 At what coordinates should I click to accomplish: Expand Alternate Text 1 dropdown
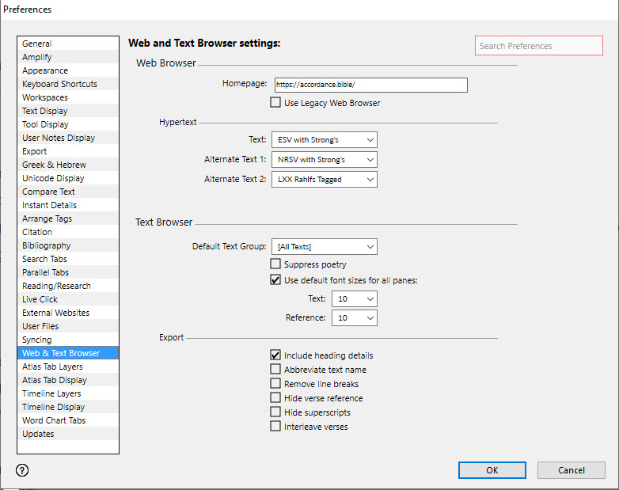click(324, 160)
